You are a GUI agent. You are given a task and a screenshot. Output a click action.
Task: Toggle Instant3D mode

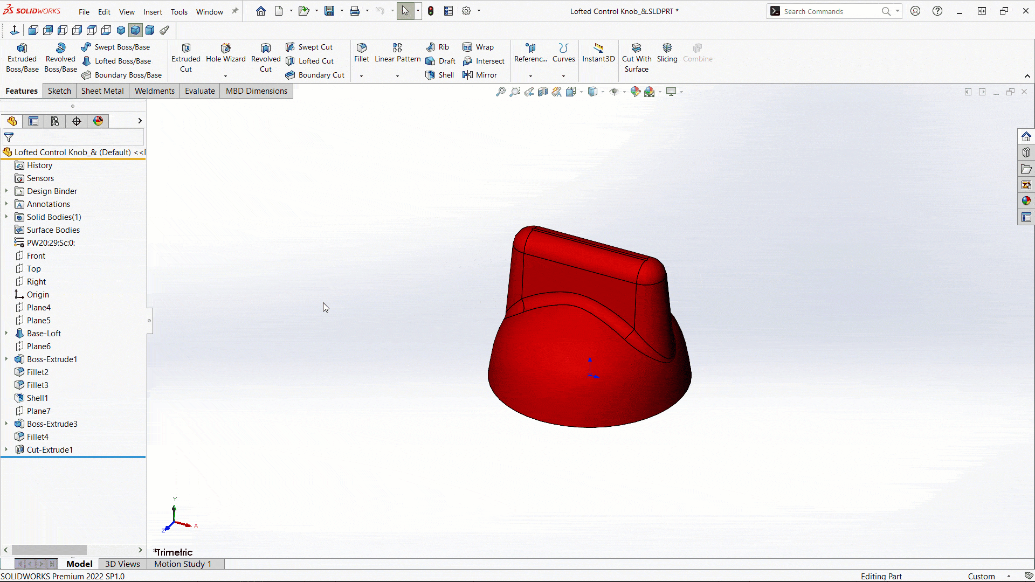pyautogui.click(x=598, y=53)
